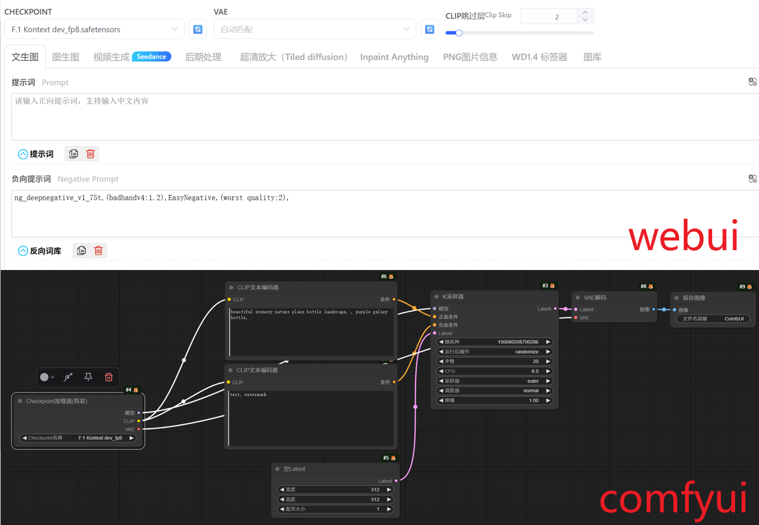Viewport: 759px width, 525px height.
Task: Clear positive prompt with red trash icon
Action: point(90,154)
